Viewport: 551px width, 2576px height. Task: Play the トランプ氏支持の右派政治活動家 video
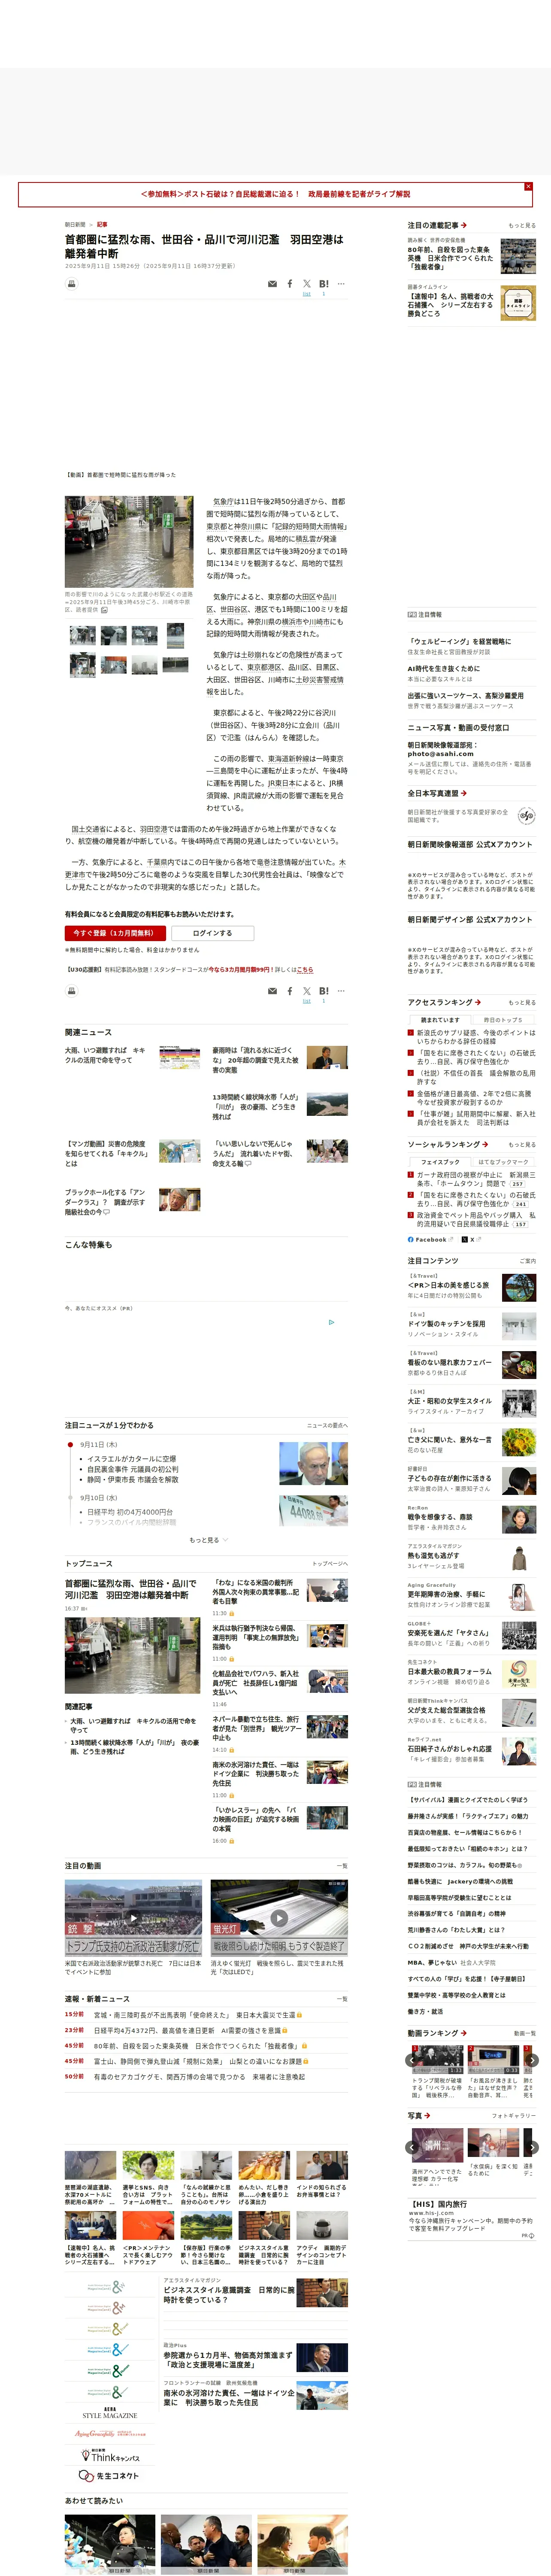point(134,1918)
